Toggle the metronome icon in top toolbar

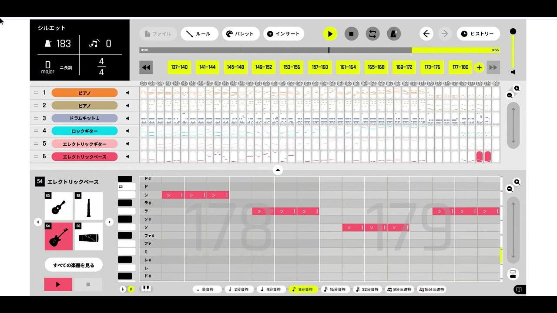[x=394, y=34]
